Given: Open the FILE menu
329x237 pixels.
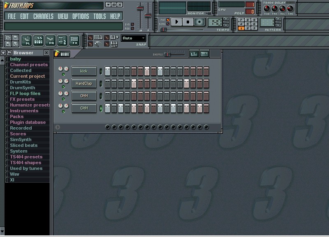Looking at the screenshot, I should 12,16.
